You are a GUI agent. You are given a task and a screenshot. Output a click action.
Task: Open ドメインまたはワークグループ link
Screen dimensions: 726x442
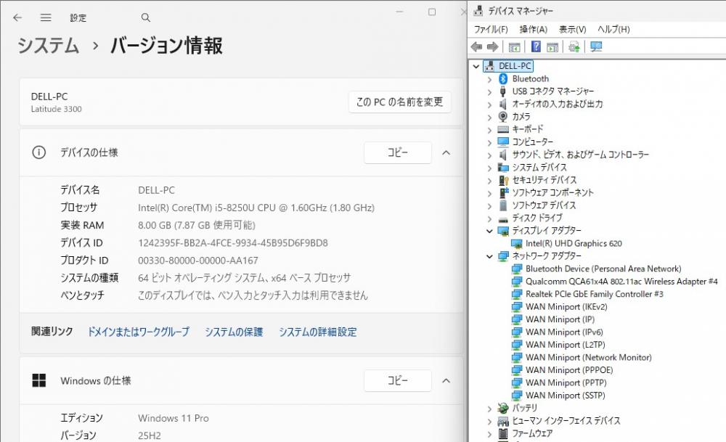[139, 332]
